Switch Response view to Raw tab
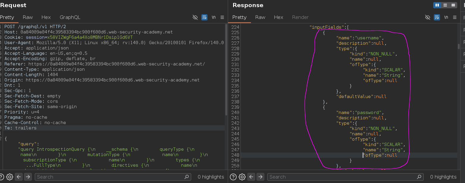 [x=260, y=17]
